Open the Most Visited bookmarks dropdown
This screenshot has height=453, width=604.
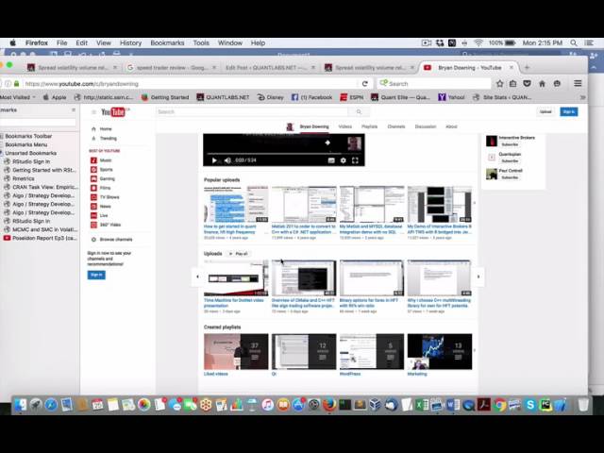[x=18, y=97]
